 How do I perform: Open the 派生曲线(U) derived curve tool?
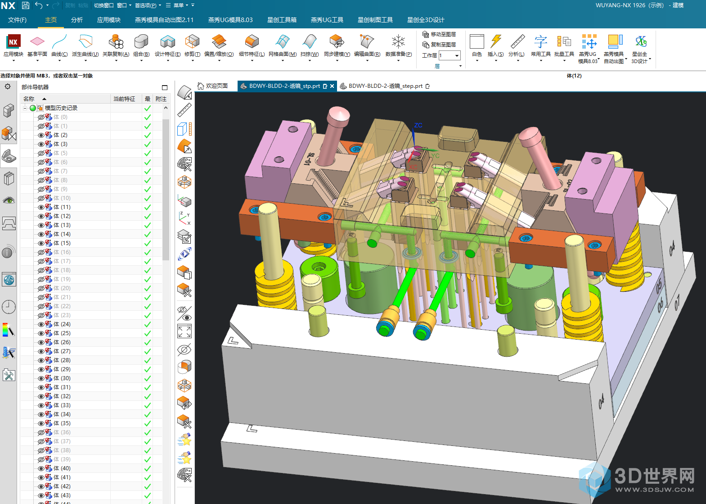[85, 41]
